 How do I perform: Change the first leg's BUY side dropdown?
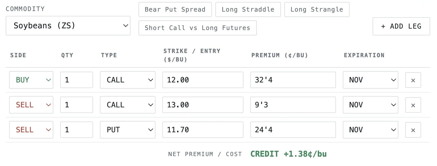click(31, 80)
